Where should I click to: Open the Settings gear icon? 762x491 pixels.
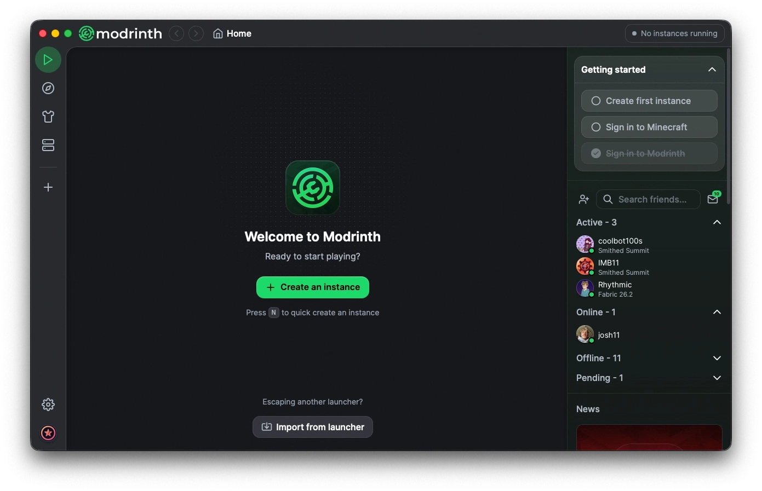tap(48, 405)
